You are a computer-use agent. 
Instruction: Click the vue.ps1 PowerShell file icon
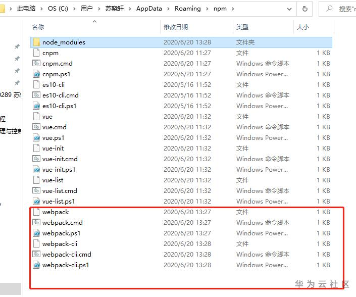click(x=36, y=137)
